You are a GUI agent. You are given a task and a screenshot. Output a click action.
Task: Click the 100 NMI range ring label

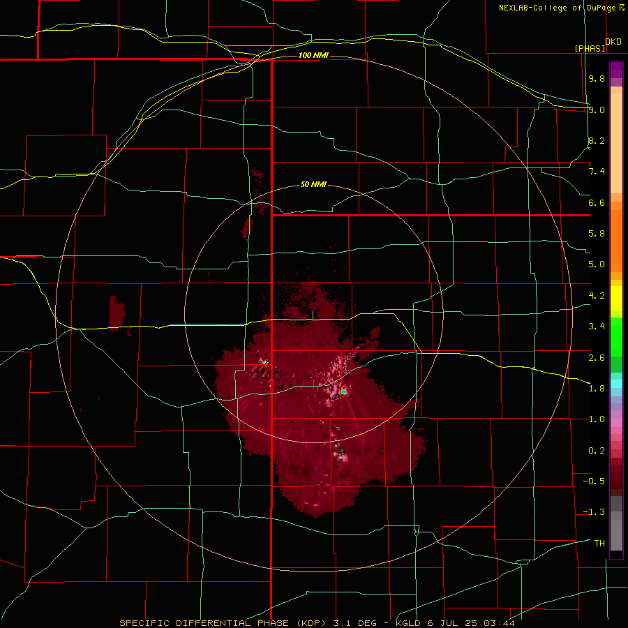point(313,55)
